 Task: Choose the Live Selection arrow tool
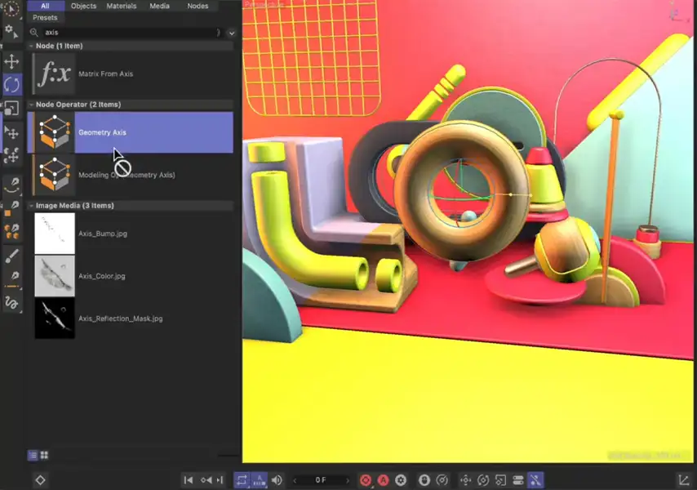(11, 10)
